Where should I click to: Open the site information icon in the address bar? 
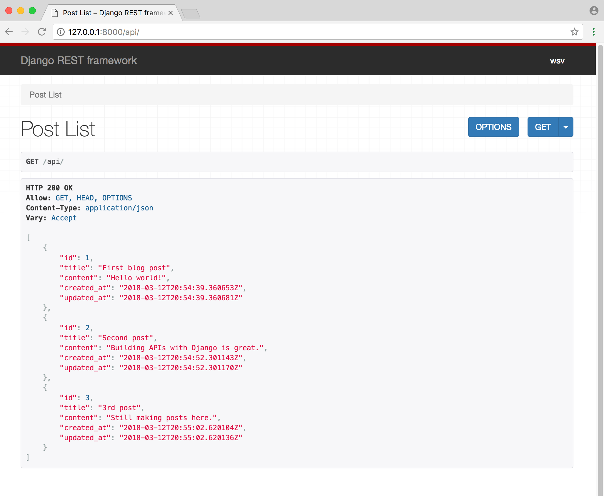[61, 32]
